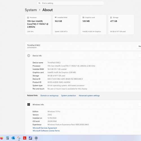Click the info circle icon beside Device info

tap(29, 56)
